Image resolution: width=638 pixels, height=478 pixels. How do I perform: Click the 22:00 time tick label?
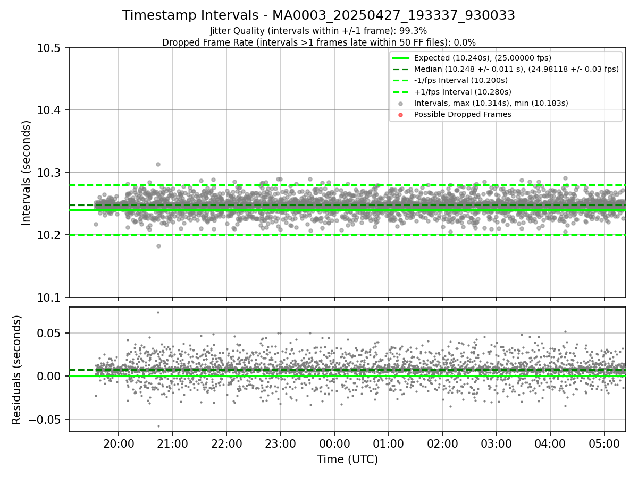(226, 443)
